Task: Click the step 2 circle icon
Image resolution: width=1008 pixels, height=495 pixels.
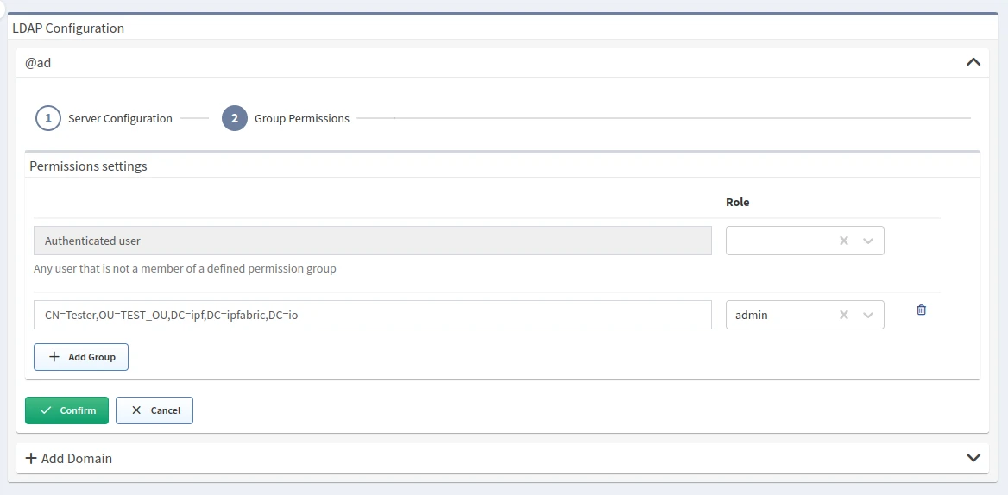Action: [x=235, y=118]
